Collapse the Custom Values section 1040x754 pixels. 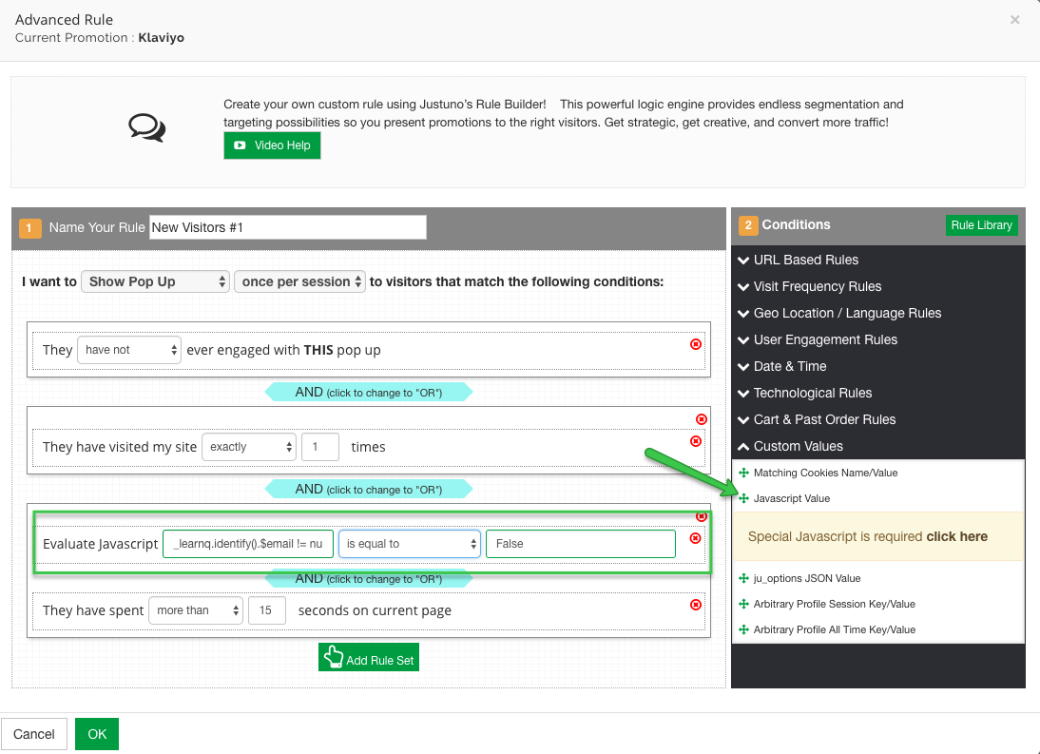pos(798,446)
